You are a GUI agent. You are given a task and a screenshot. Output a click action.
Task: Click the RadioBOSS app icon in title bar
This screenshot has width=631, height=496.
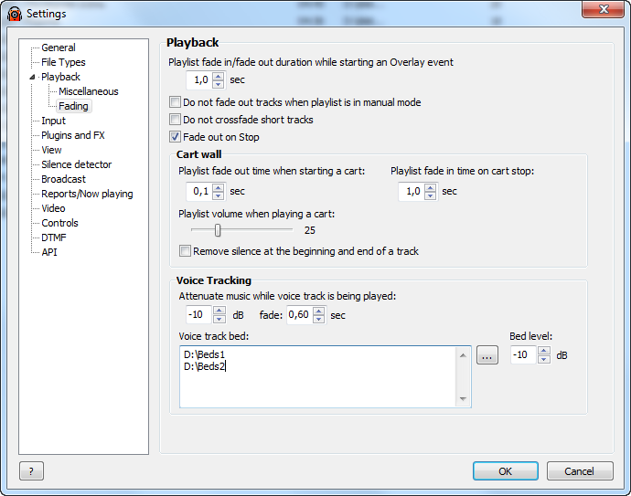tap(15, 14)
